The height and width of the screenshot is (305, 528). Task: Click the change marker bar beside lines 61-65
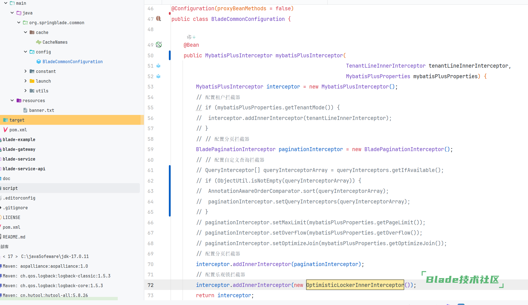[170, 191]
